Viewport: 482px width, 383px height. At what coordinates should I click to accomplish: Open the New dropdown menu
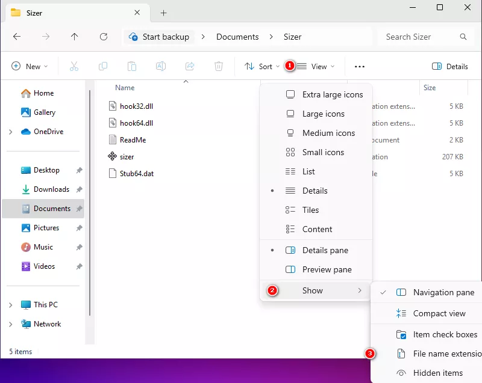[x=30, y=66]
